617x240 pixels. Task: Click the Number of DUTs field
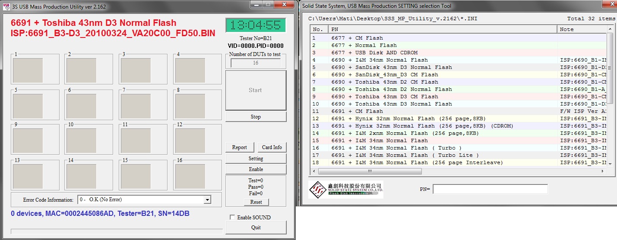pyautogui.click(x=256, y=63)
